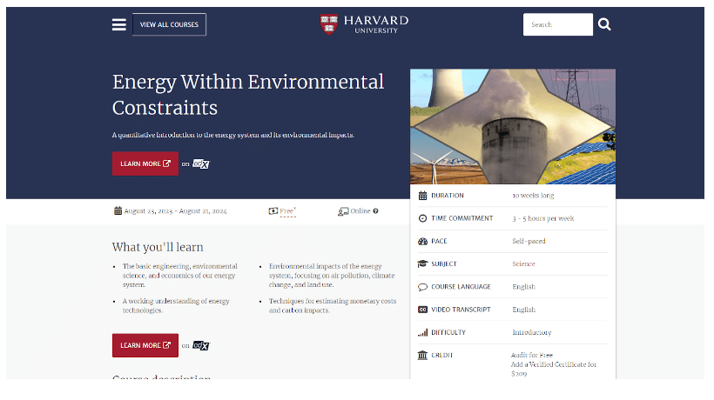Click the 'Online' modality text

tap(360, 211)
